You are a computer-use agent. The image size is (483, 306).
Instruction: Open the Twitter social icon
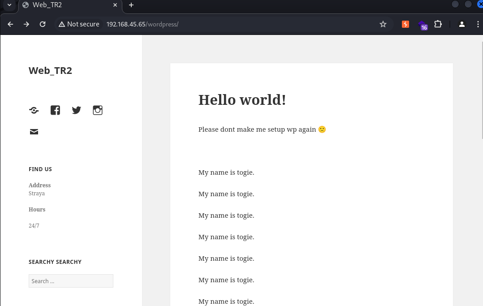click(76, 110)
